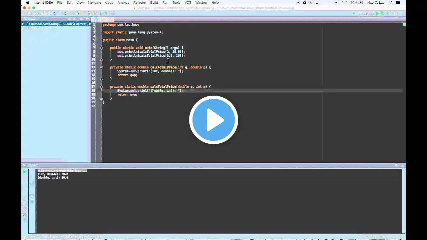
Task: Open the Apple menu
Action: [28, 3]
